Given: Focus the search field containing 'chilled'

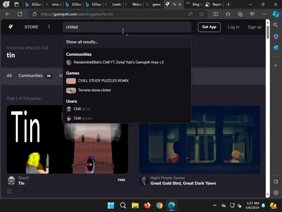Looking at the screenshot, I should [127, 27].
